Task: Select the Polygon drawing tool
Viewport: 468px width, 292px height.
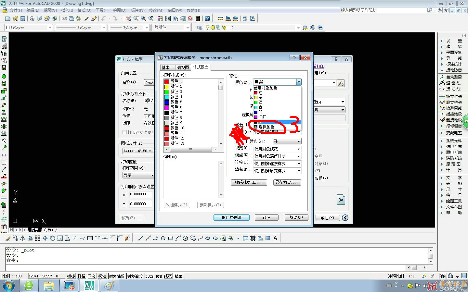Action: click(x=163, y=238)
